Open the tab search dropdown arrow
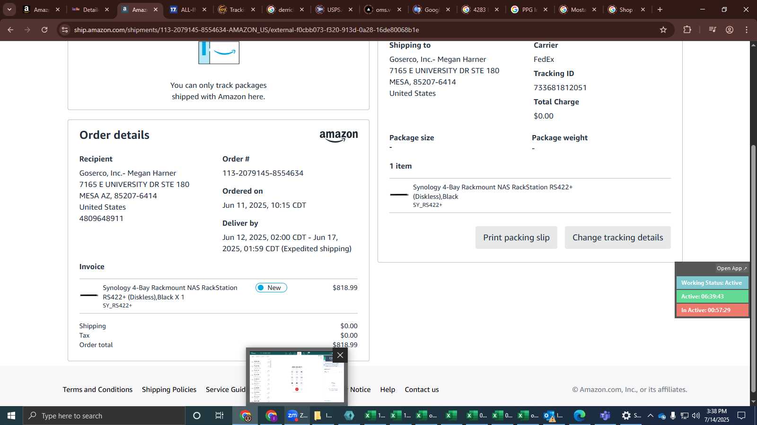Screen dimensions: 757x425 point(9,9)
